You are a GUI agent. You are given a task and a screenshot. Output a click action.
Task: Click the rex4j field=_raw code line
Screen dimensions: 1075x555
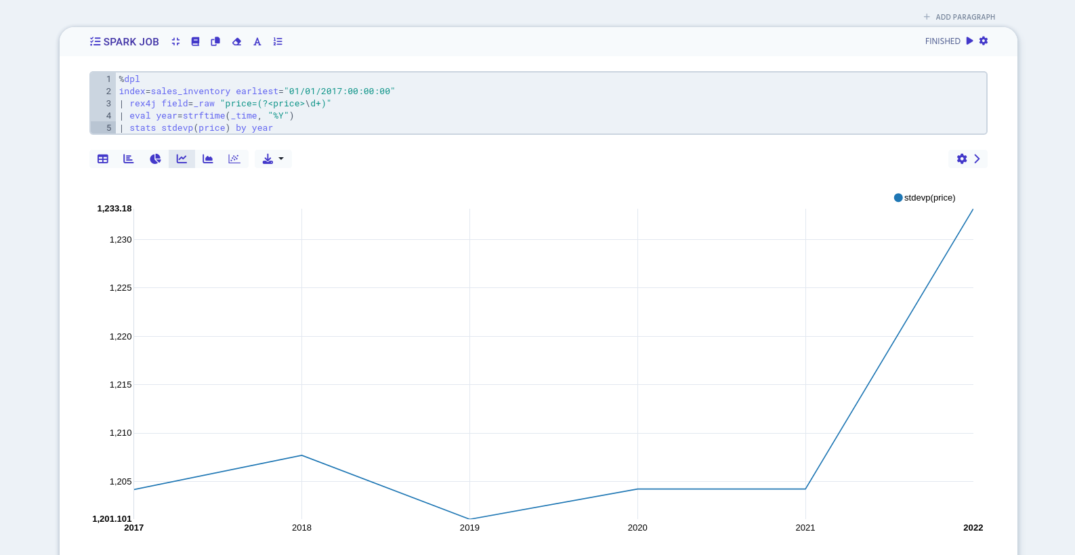click(551, 104)
